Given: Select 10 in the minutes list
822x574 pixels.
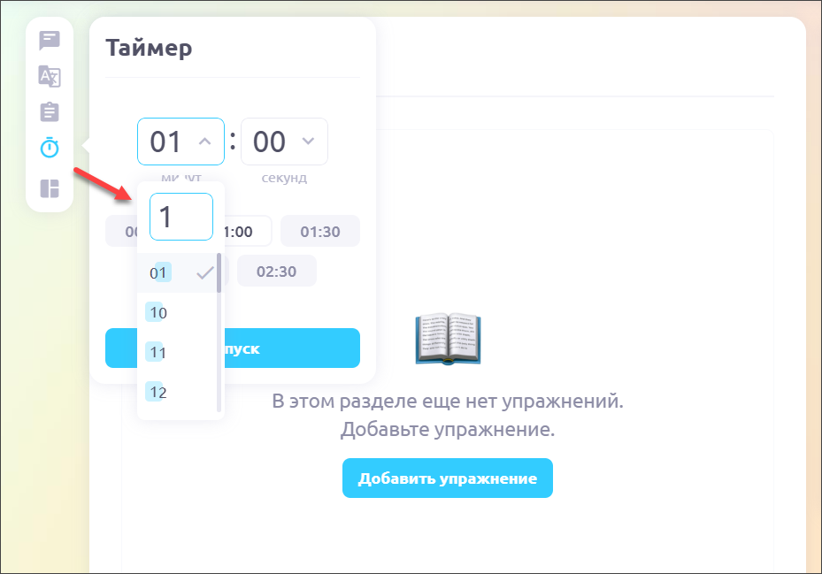Looking at the screenshot, I should pos(177,312).
